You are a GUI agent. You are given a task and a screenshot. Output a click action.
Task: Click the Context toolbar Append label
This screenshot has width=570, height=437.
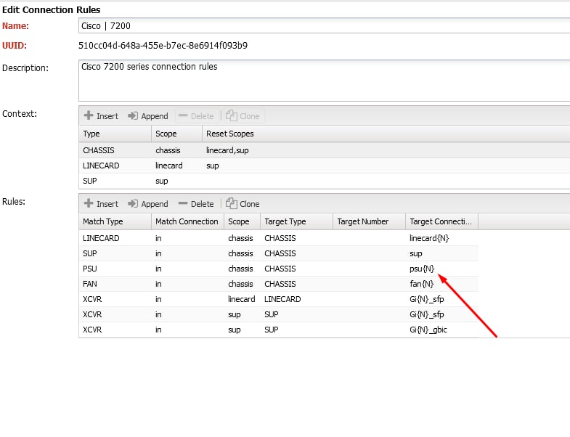[x=155, y=116]
